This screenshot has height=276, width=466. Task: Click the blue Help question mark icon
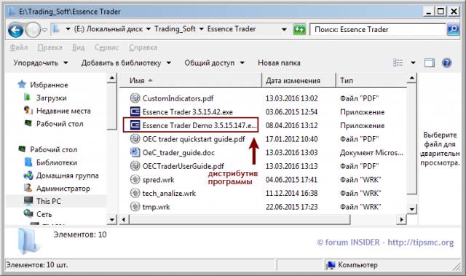point(446,63)
